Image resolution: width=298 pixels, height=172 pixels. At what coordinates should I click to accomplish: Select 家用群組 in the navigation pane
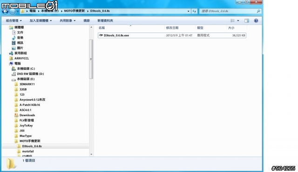(20, 53)
